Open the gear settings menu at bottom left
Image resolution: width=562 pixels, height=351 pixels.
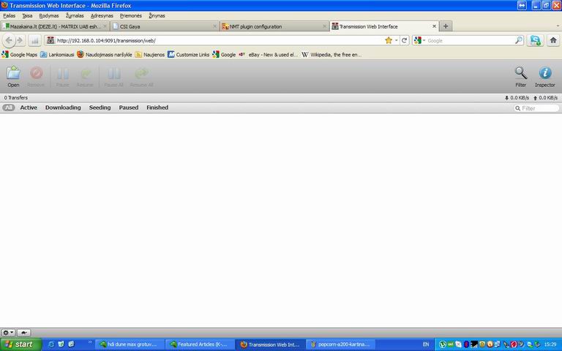[8, 333]
